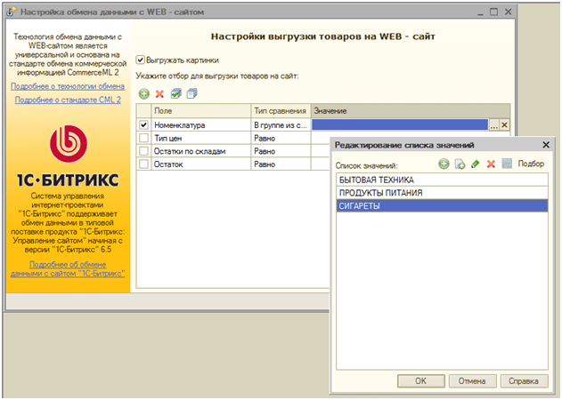
Task: Click the copy value icon in list dialog
Action: point(460,164)
